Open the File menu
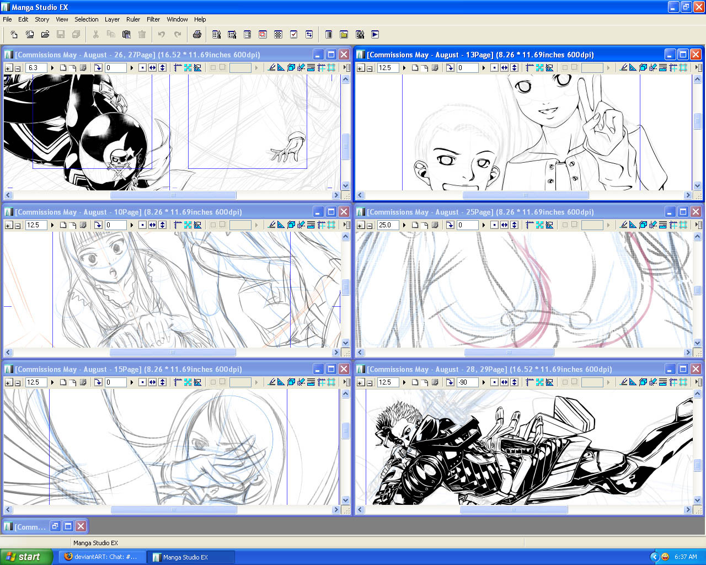This screenshot has height=565, width=706. [x=7, y=19]
